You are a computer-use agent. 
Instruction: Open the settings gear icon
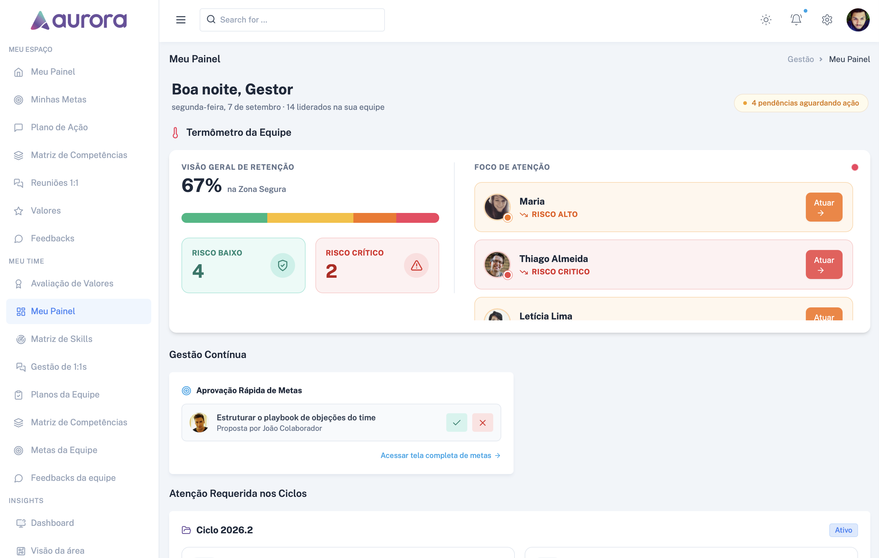pyautogui.click(x=827, y=20)
